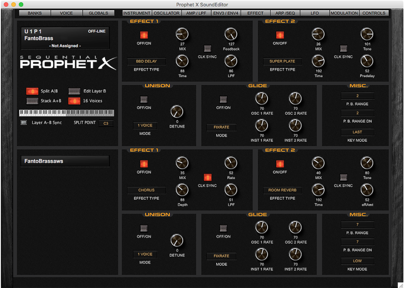Click the Edit Layer B button
The image size is (404, 288).
click(x=74, y=91)
